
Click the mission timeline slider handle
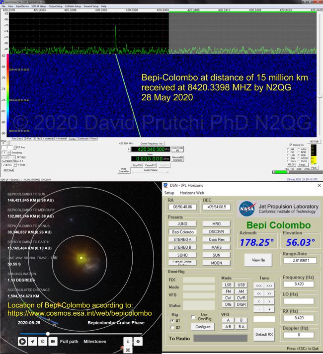tap(48, 334)
